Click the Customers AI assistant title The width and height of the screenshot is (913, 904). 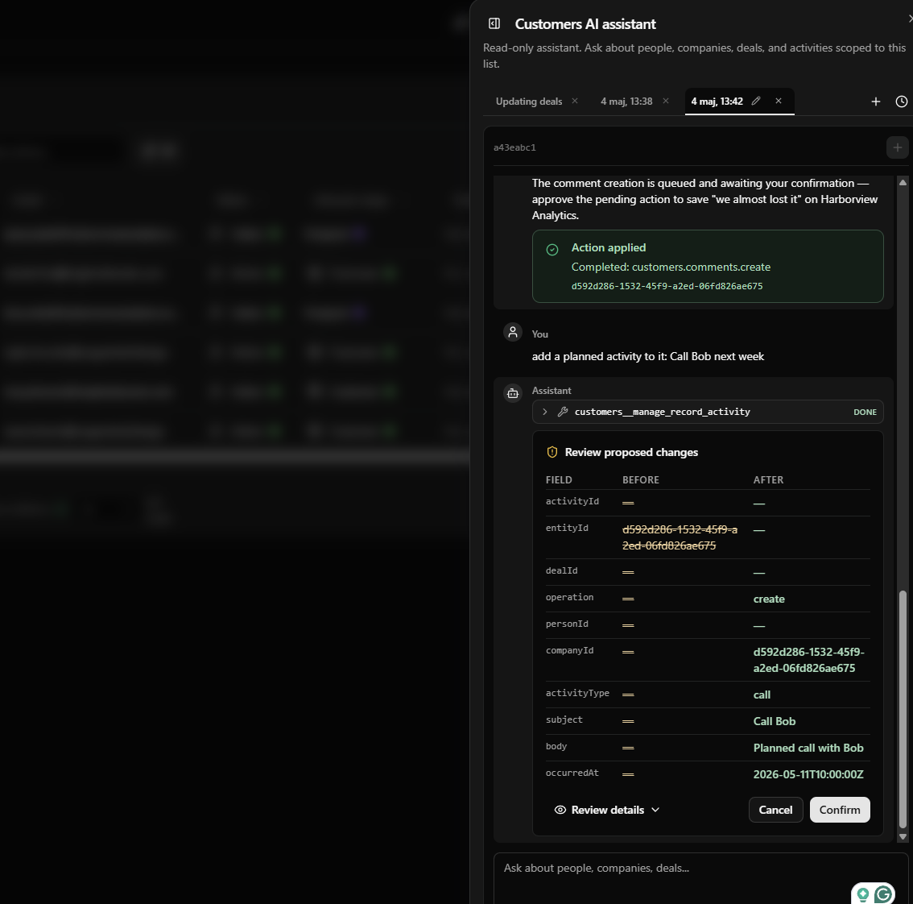585,24
